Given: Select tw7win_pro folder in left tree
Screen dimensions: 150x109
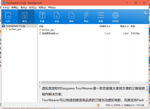Looking at the screenshot, I should 15,29.
